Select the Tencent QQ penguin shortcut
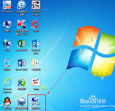This screenshot has width=115, height=111. click(x=7, y=103)
